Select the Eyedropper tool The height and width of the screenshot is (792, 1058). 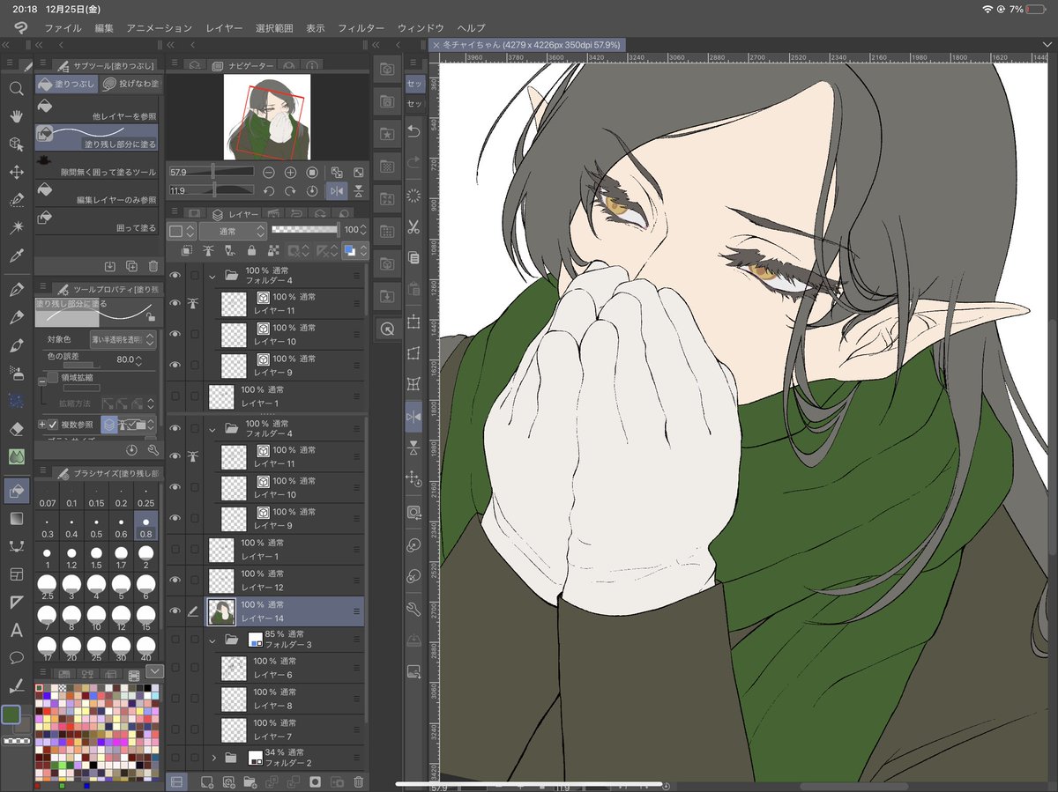coord(16,255)
